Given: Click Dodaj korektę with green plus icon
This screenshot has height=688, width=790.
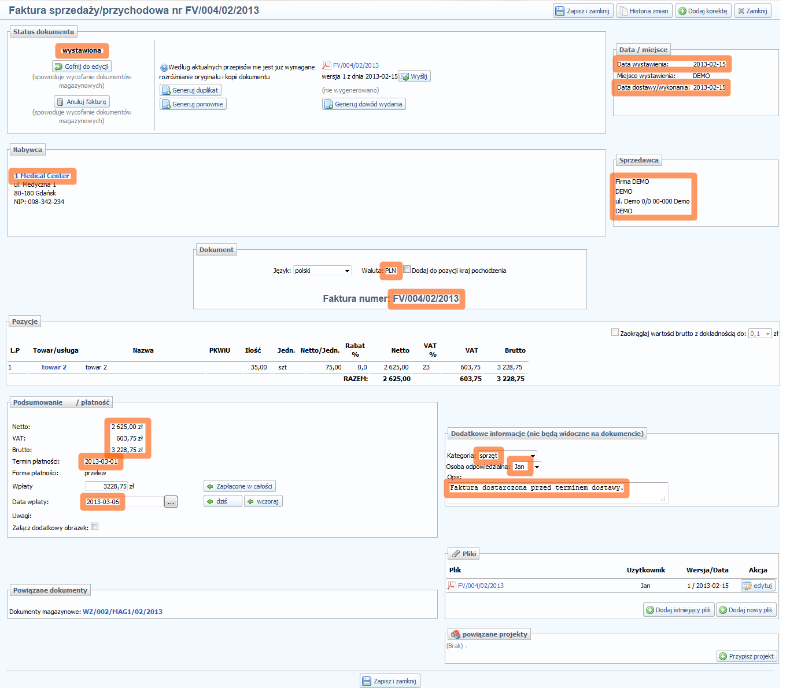Looking at the screenshot, I should point(703,11).
